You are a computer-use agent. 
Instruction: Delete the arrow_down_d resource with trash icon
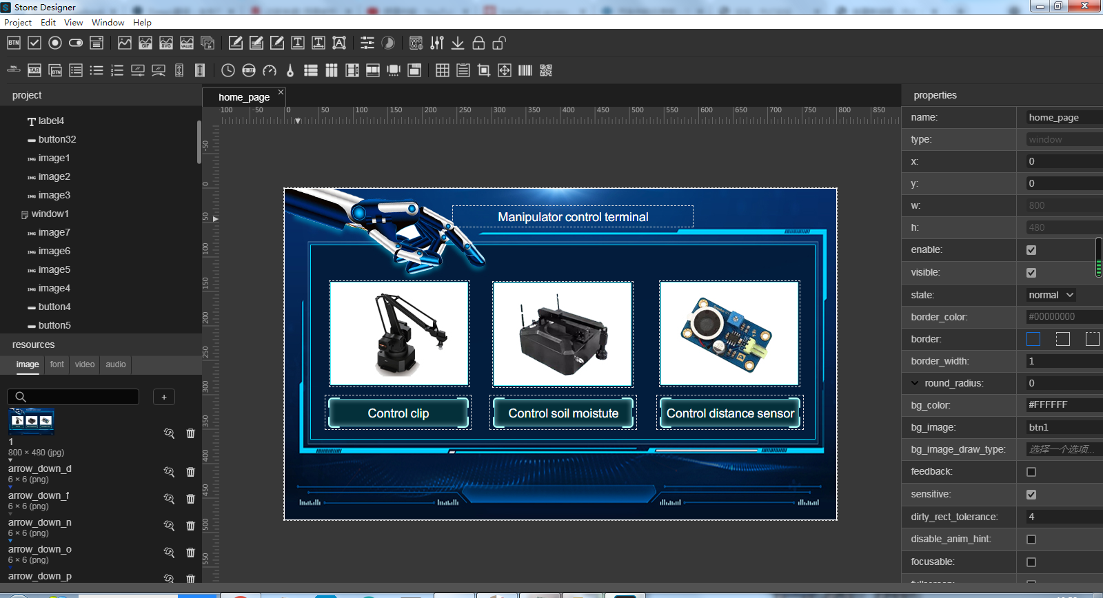191,472
